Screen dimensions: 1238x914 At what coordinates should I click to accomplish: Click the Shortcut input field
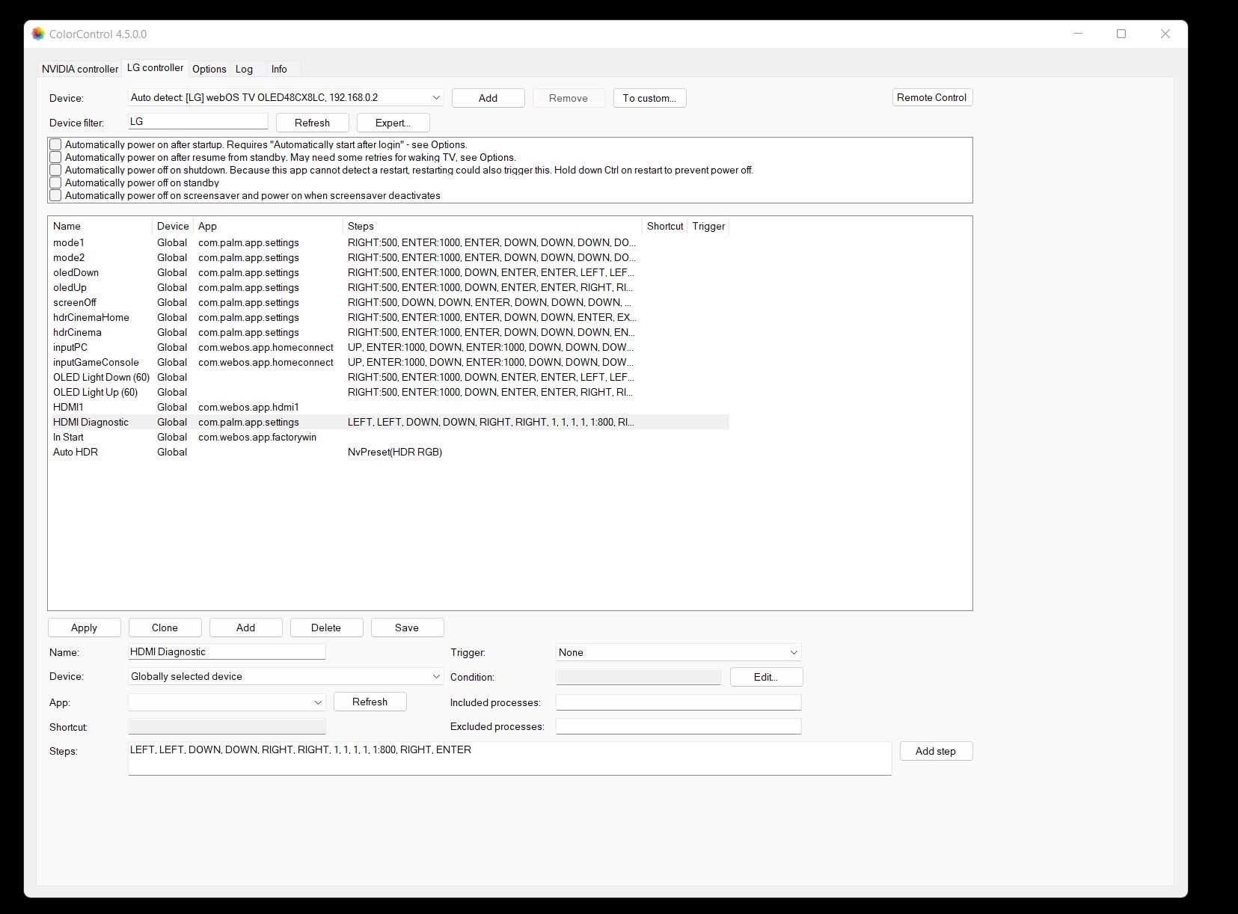[x=227, y=726]
